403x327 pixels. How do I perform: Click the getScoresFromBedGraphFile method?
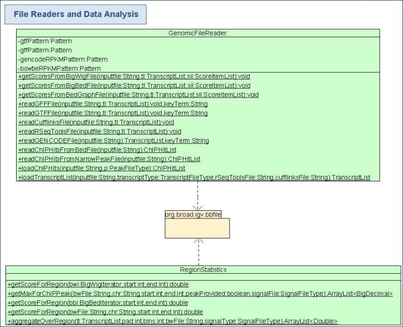click(138, 95)
